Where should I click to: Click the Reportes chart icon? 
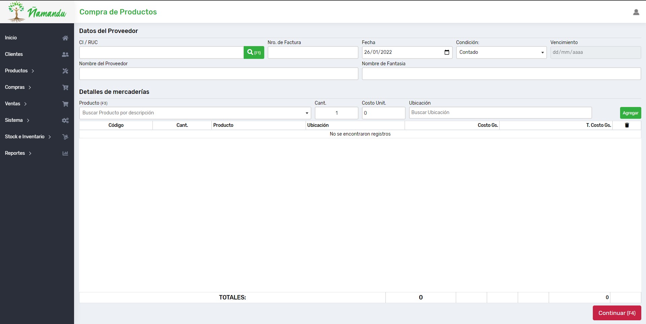65,153
